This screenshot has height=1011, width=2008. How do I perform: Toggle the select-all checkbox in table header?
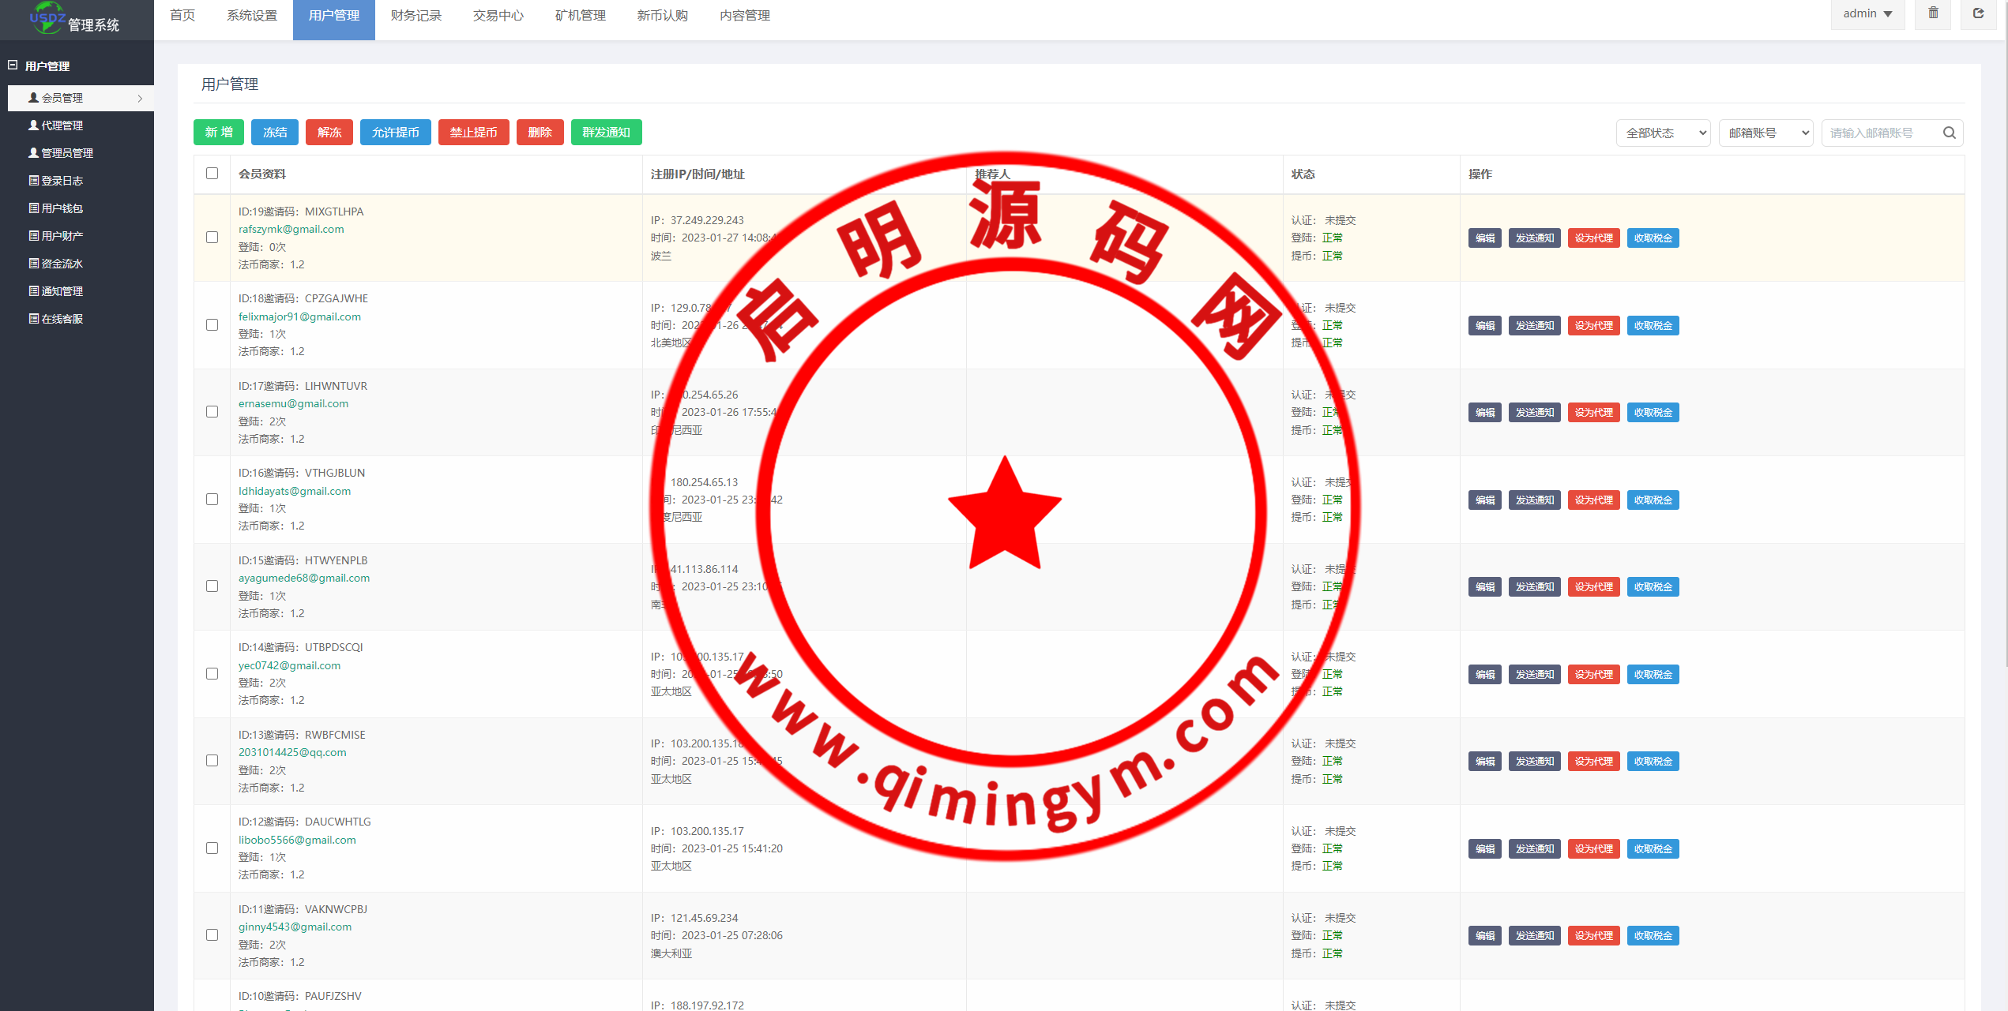click(212, 174)
